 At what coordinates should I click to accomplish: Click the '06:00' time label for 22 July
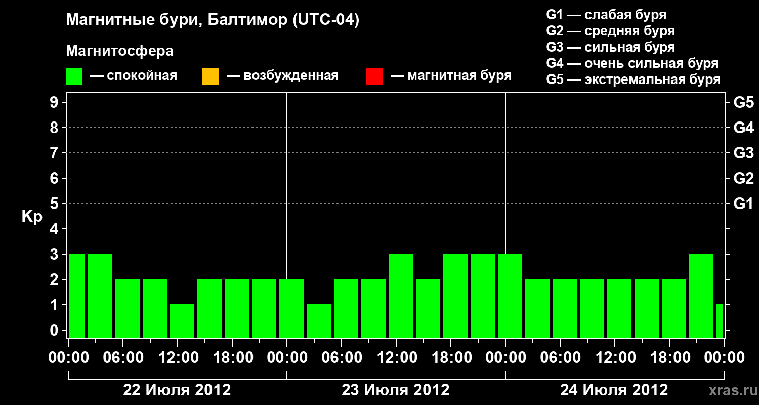pyautogui.click(x=123, y=358)
